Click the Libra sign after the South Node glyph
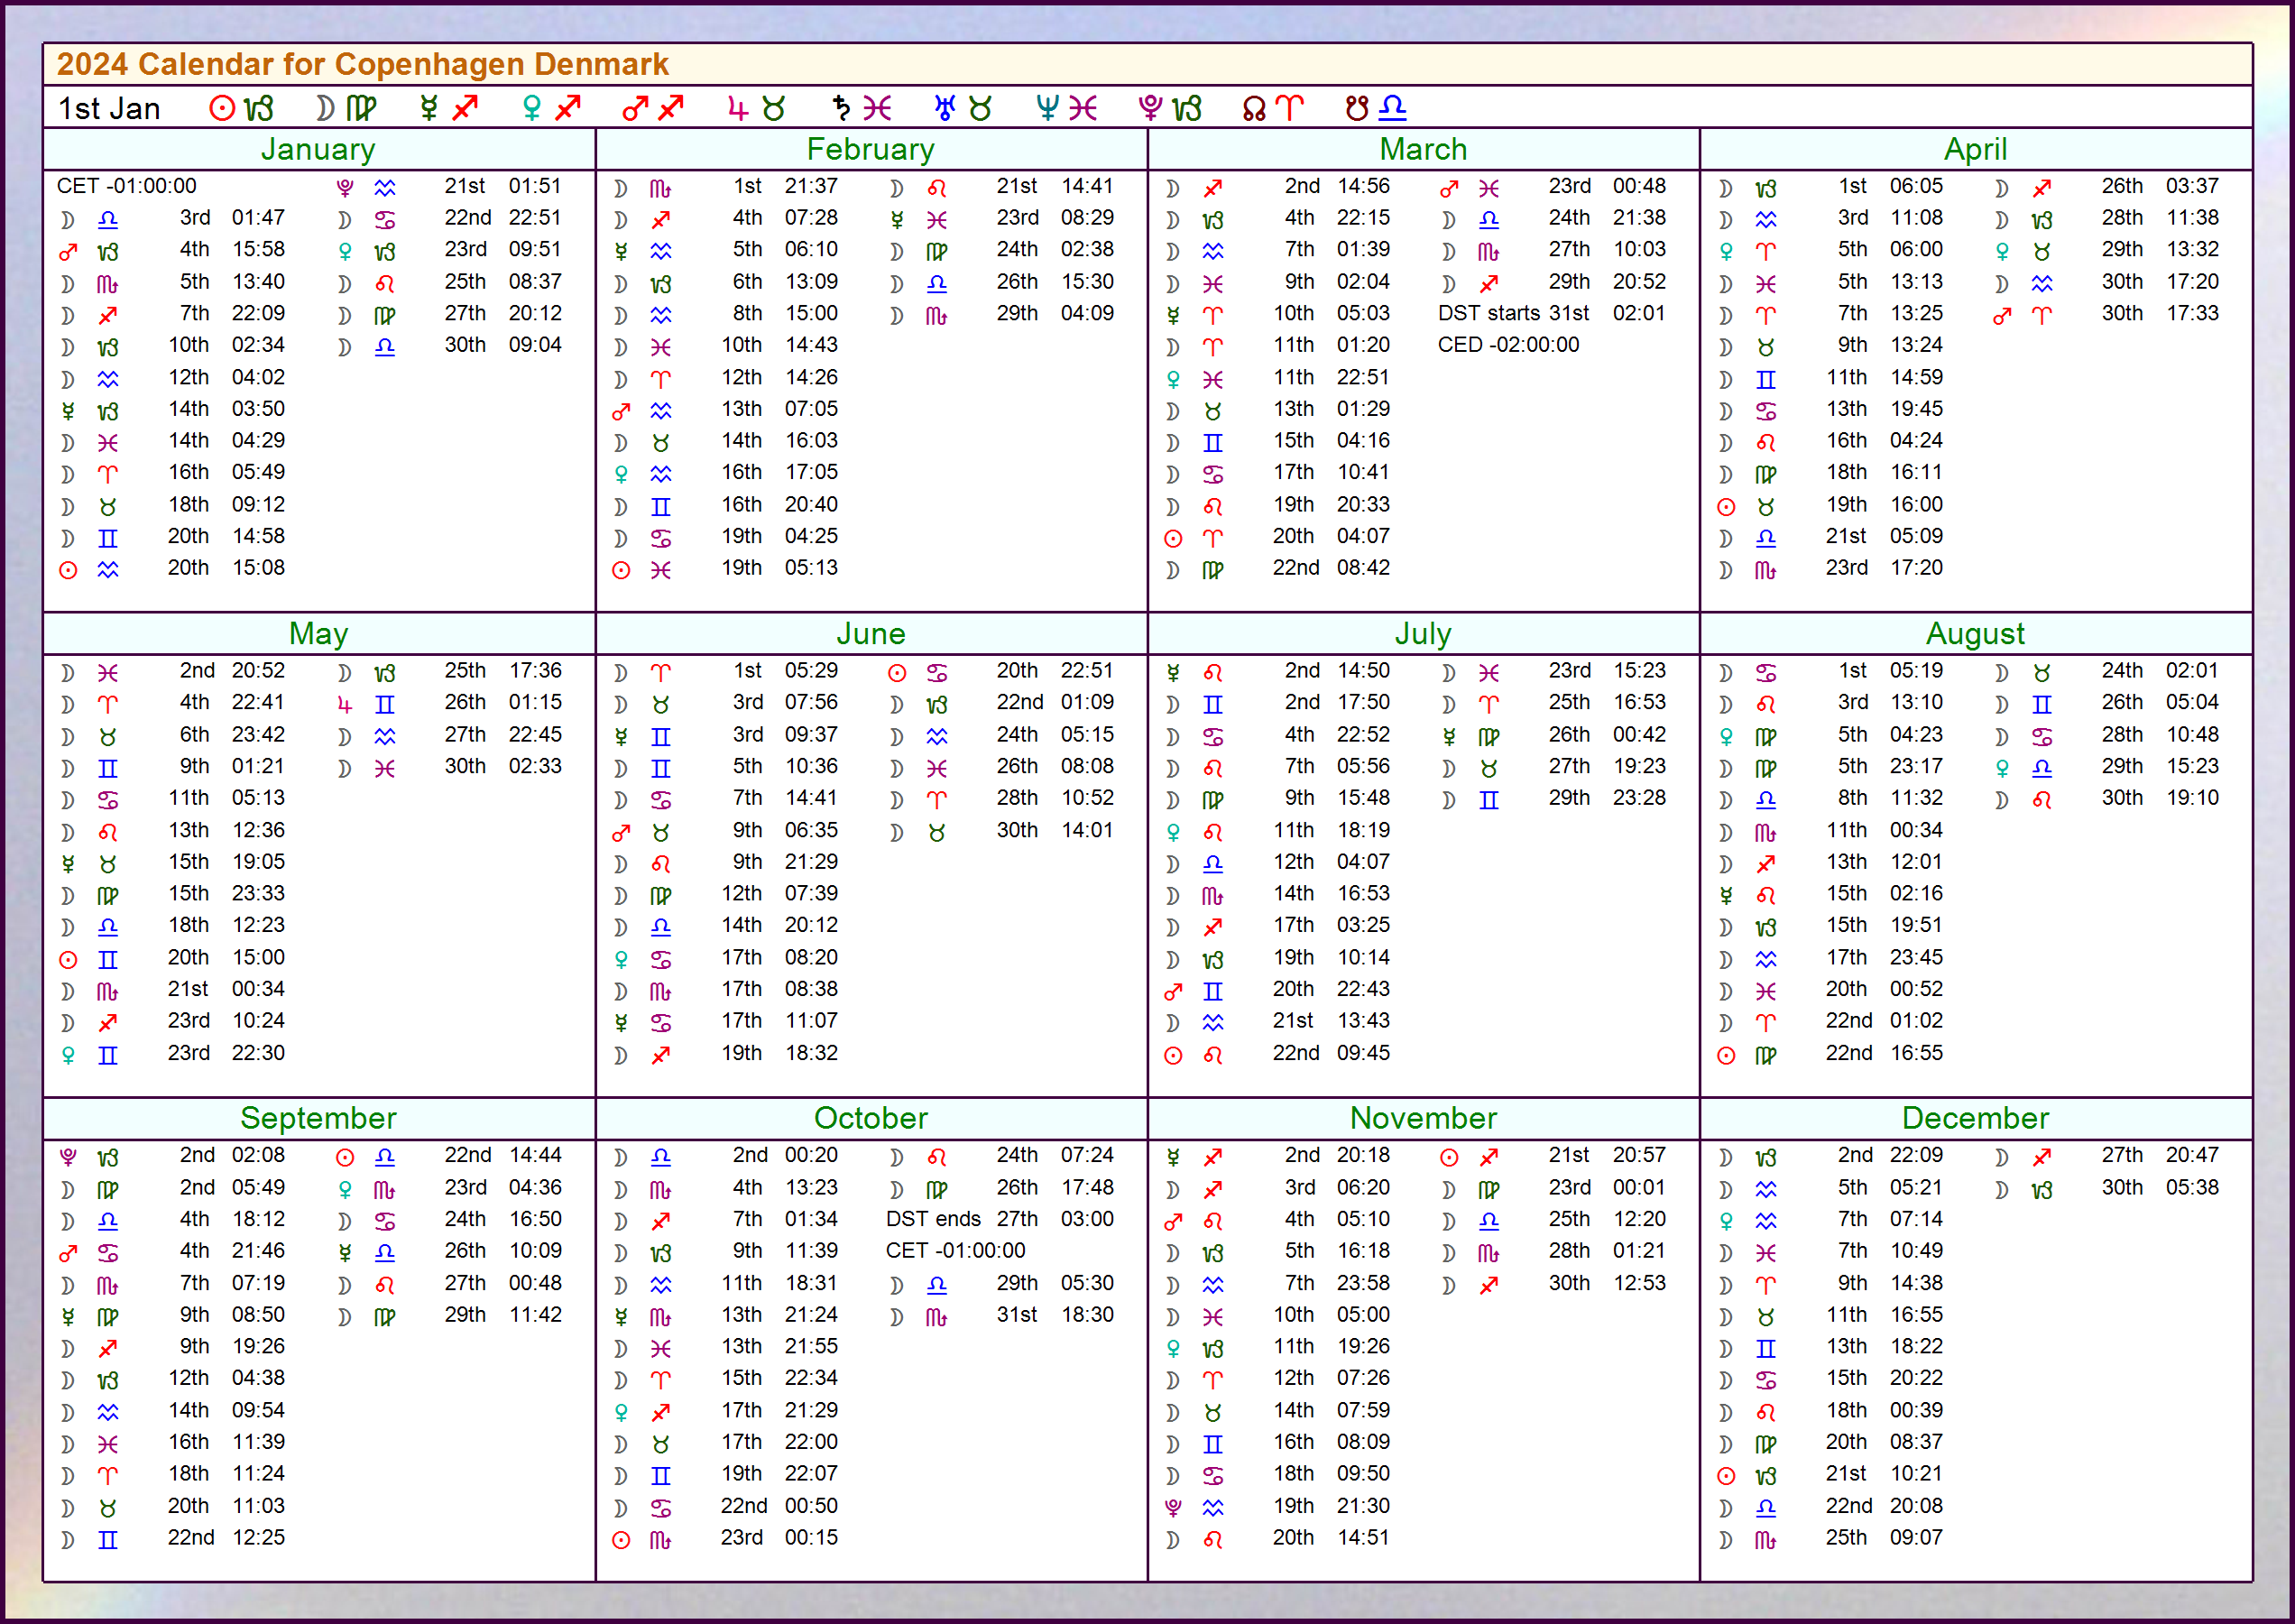2295x1624 pixels. [x=1393, y=108]
